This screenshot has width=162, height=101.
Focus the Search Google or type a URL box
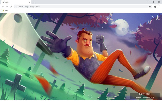(x=83, y=7)
